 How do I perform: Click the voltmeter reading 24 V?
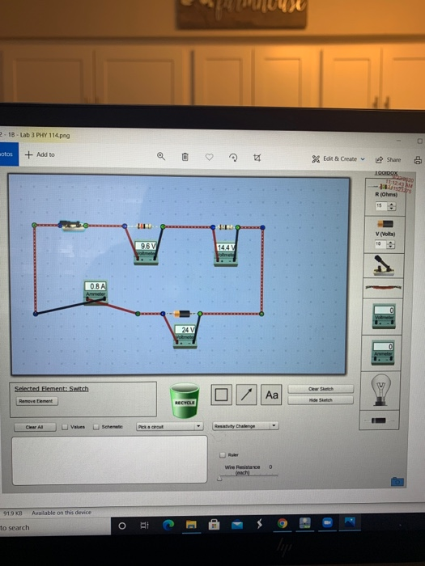pyautogui.click(x=185, y=336)
